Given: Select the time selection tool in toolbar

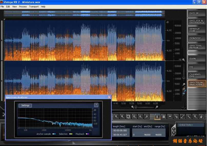Looking at the screenshot, I should click(x=157, y=116).
